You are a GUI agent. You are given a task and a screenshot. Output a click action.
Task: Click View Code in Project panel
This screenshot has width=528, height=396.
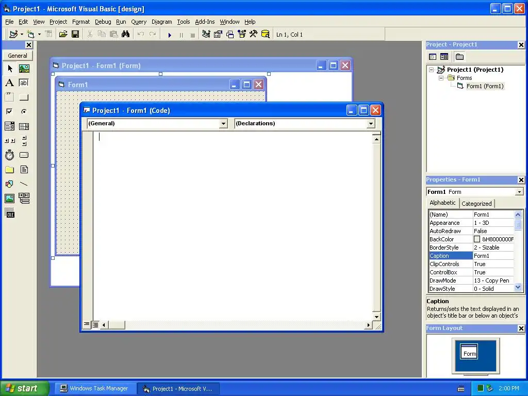(433, 57)
